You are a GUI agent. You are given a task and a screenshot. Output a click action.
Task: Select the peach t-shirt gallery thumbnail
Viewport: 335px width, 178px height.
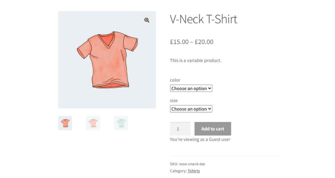pos(93,123)
